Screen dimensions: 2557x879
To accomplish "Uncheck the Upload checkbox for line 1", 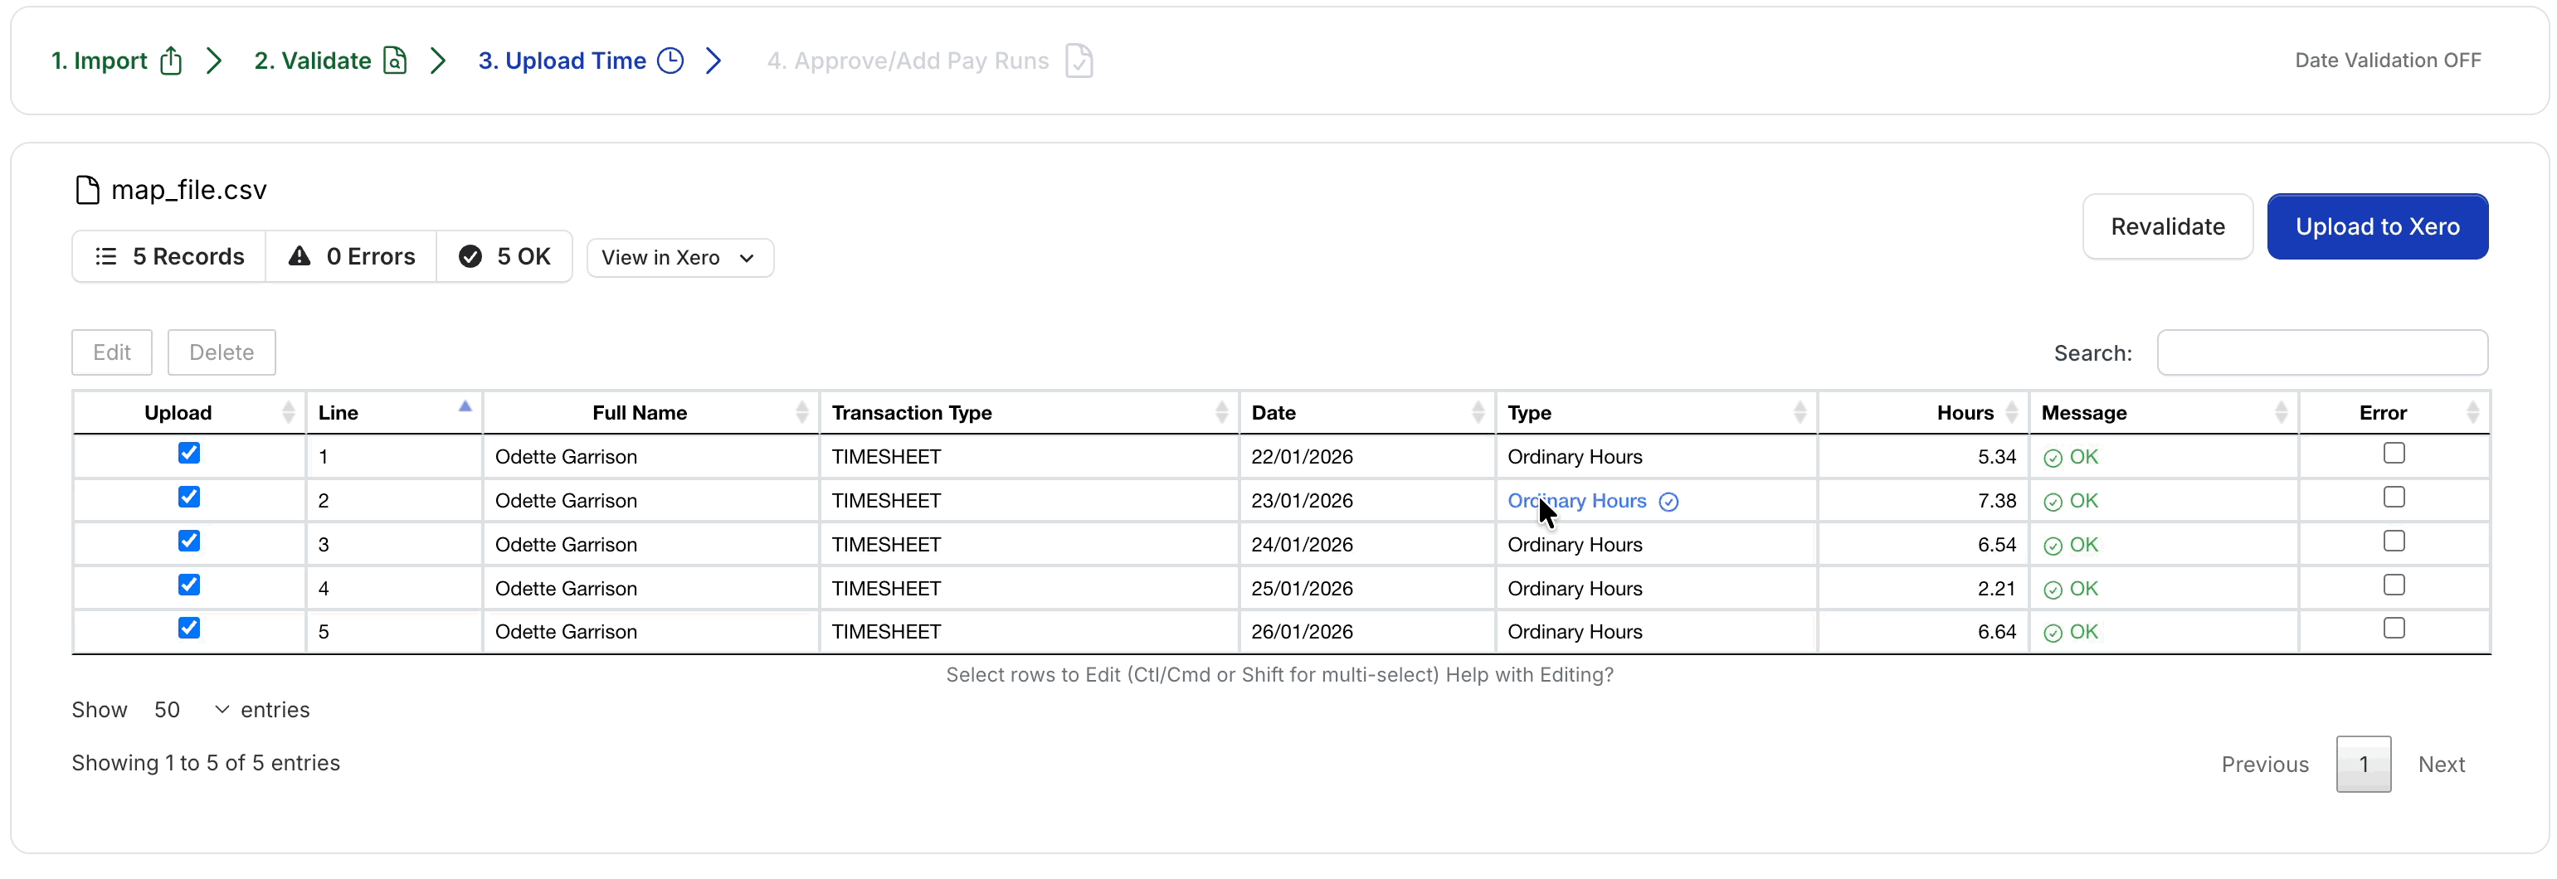I will tap(188, 454).
